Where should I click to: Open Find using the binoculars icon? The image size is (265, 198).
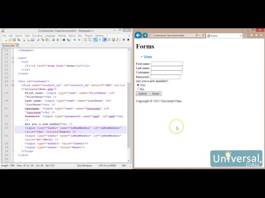click(64, 40)
